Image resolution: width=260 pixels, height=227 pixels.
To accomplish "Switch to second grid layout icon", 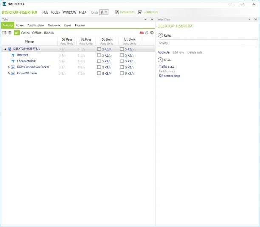I will (9, 33).
